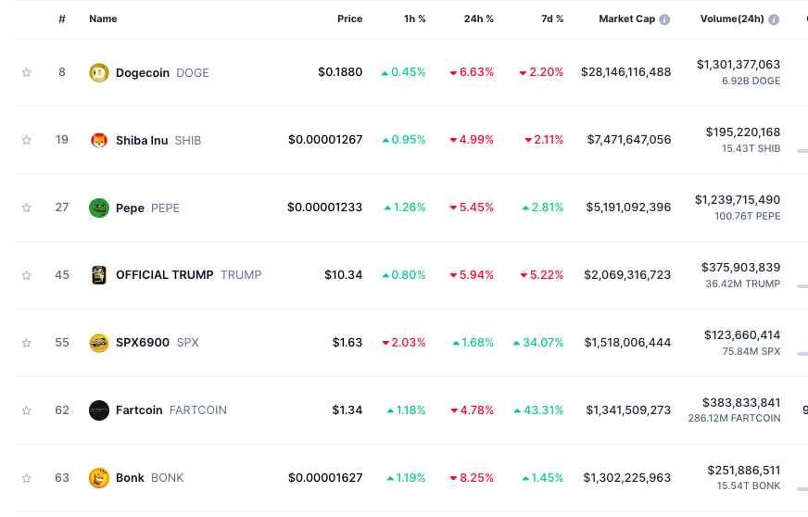This screenshot has height=517, width=808.
Task: Add Dogecoin to watchlist with star
Action: point(27,72)
